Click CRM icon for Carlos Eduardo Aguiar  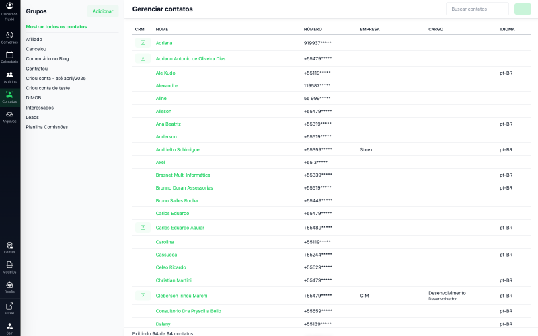tap(143, 228)
